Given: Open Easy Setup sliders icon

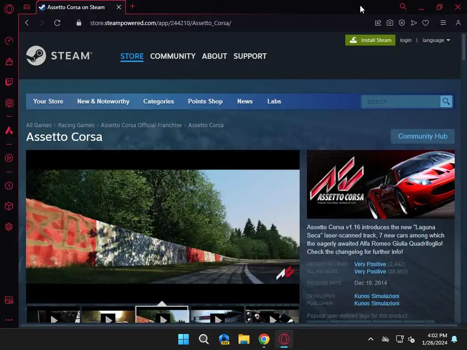Looking at the screenshot, I should (443, 23).
